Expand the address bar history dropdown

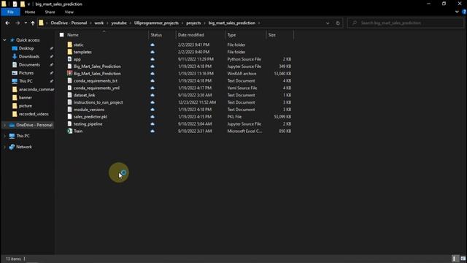pyautogui.click(x=328, y=23)
